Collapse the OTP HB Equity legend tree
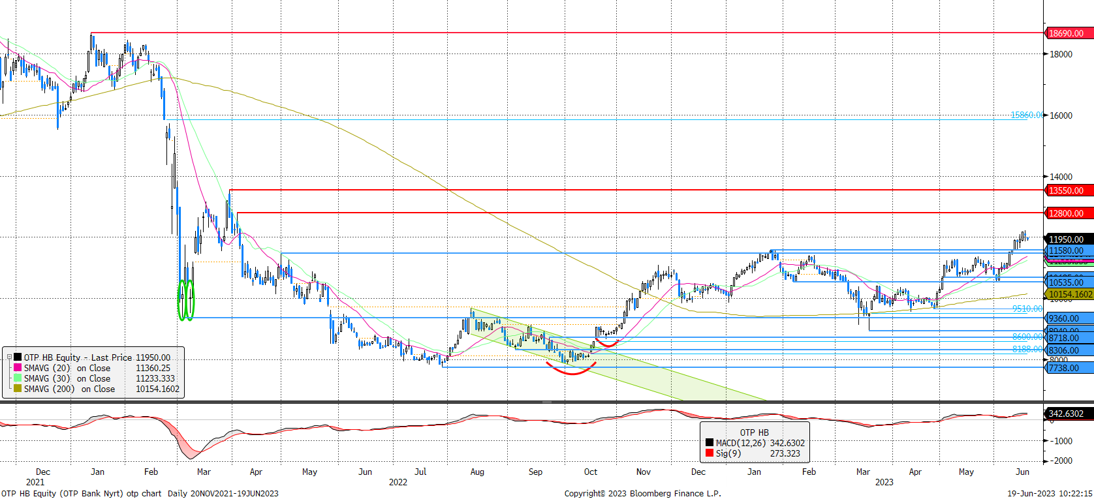Image resolution: width=1094 pixels, height=499 pixels. click(x=9, y=357)
